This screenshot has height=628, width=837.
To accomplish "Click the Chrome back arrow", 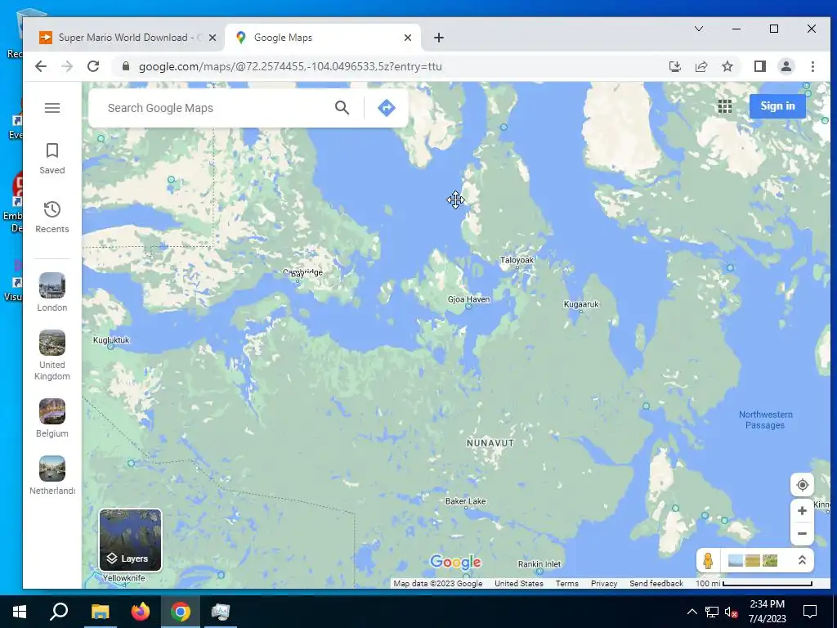I will [41, 66].
